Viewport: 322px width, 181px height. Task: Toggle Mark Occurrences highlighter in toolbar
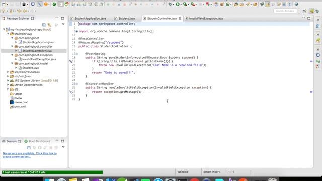(x=267, y=4)
